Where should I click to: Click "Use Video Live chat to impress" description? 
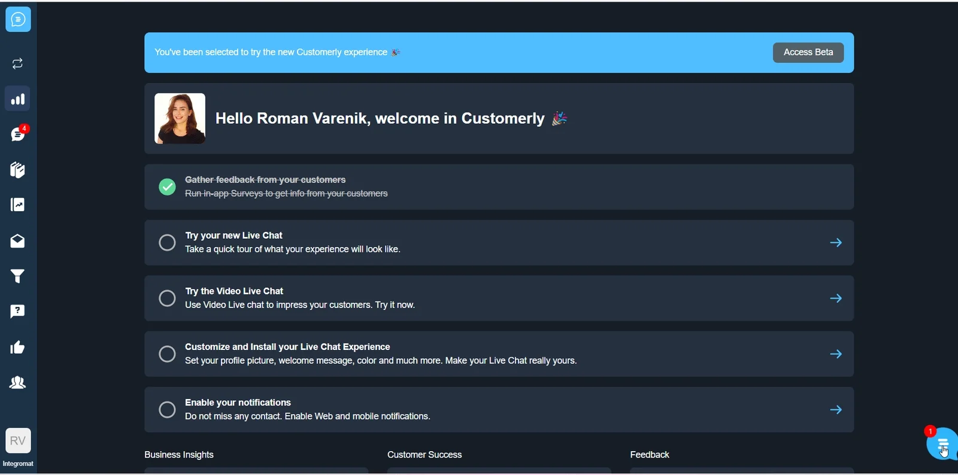pyautogui.click(x=300, y=305)
